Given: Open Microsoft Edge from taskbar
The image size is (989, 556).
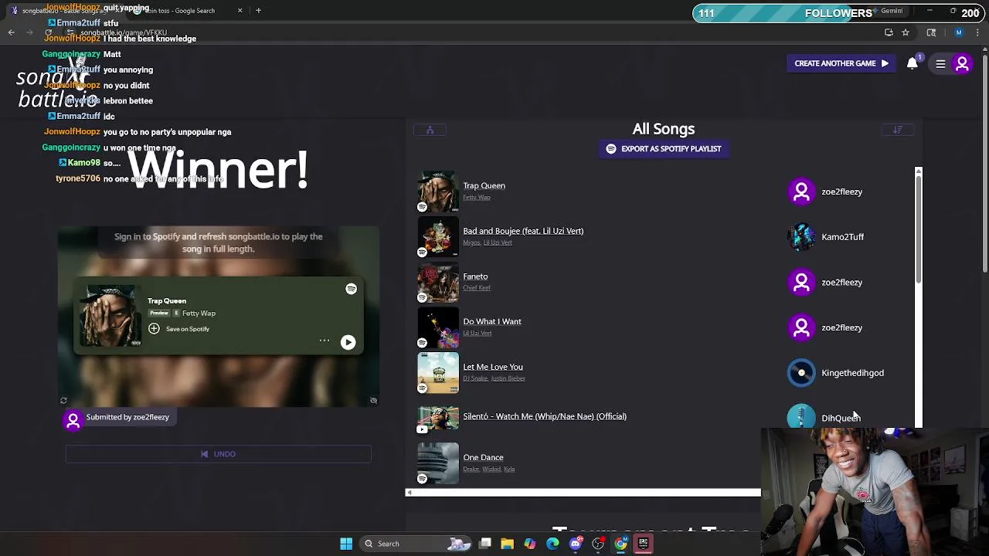Looking at the screenshot, I should (x=552, y=544).
